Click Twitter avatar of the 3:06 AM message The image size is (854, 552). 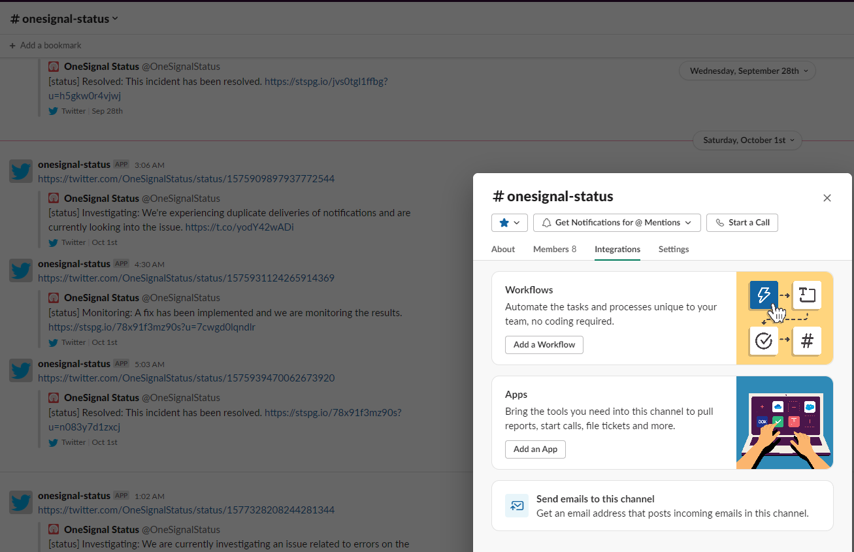click(21, 171)
